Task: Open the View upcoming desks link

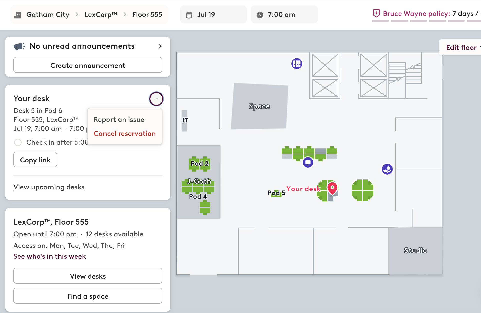Action: pyautogui.click(x=49, y=187)
